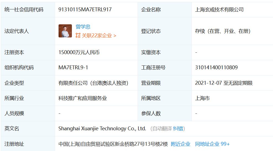
Task: Select company type 有限责任公司（台港澳法人独资）
Action: (93, 83)
